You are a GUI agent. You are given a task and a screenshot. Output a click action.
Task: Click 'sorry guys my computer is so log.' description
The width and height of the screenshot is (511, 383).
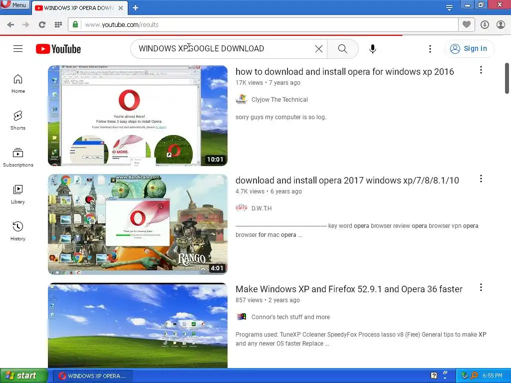click(x=280, y=117)
